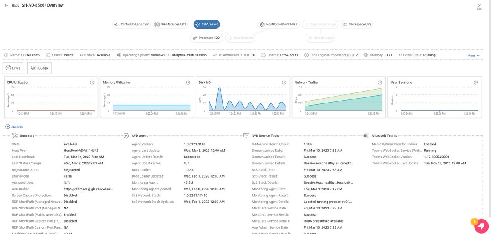This screenshot has width=491, height=234.
Task: Click the Memory chip icon
Action: [x=365, y=55]
